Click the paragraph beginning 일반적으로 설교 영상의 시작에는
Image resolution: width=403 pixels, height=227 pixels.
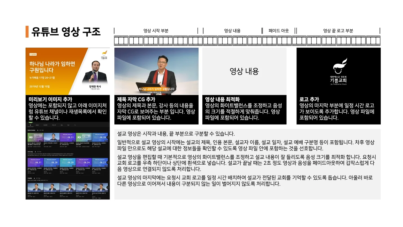click(x=246, y=145)
